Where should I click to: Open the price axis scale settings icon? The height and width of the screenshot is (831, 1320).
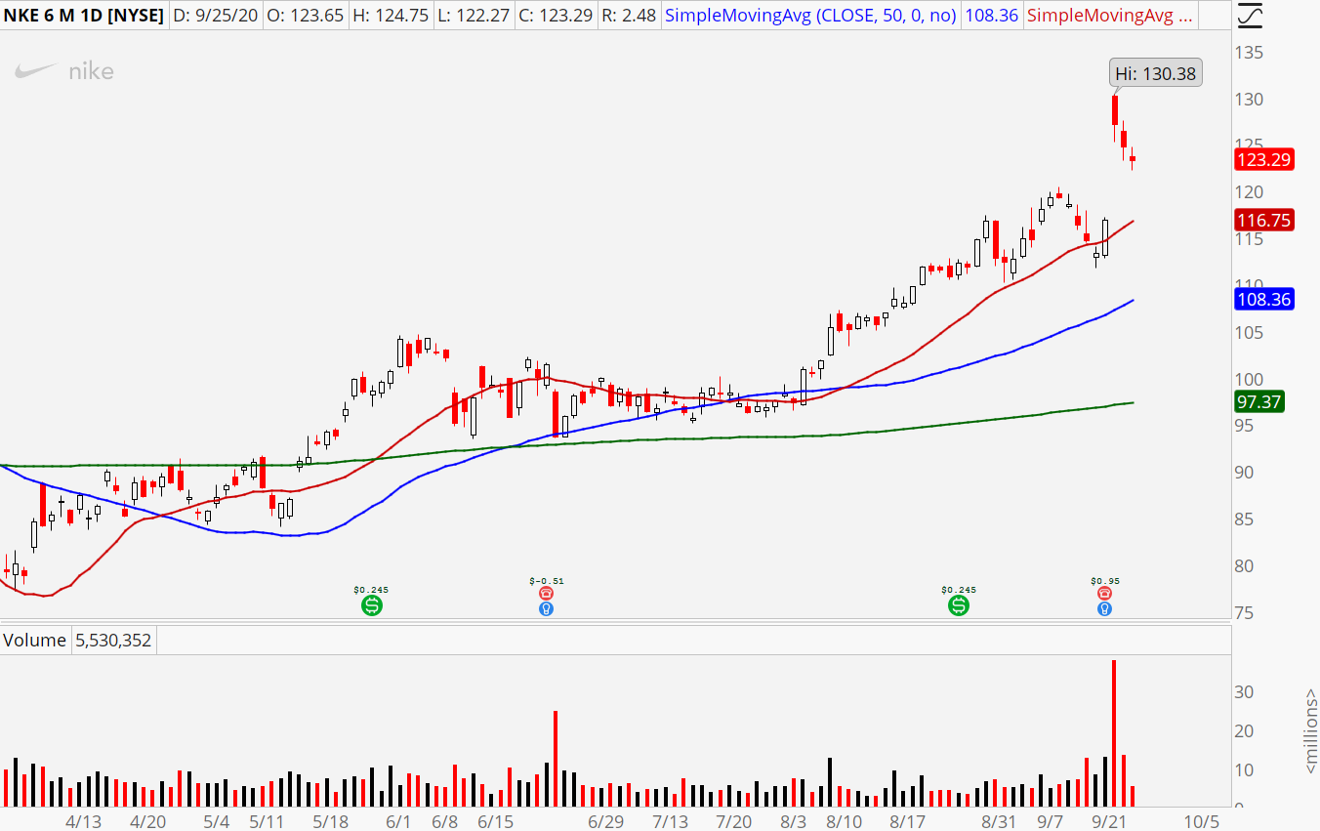pos(1250,15)
